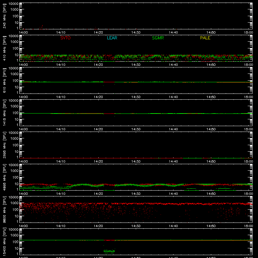Click the 14:20 time label under 410 MHz panel
Screen dimensions: 258x258
[98, 65]
